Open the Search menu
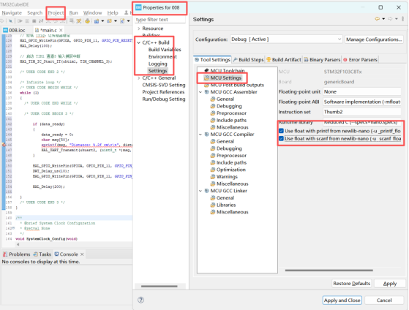The height and width of the screenshot is (310, 409). click(34, 12)
